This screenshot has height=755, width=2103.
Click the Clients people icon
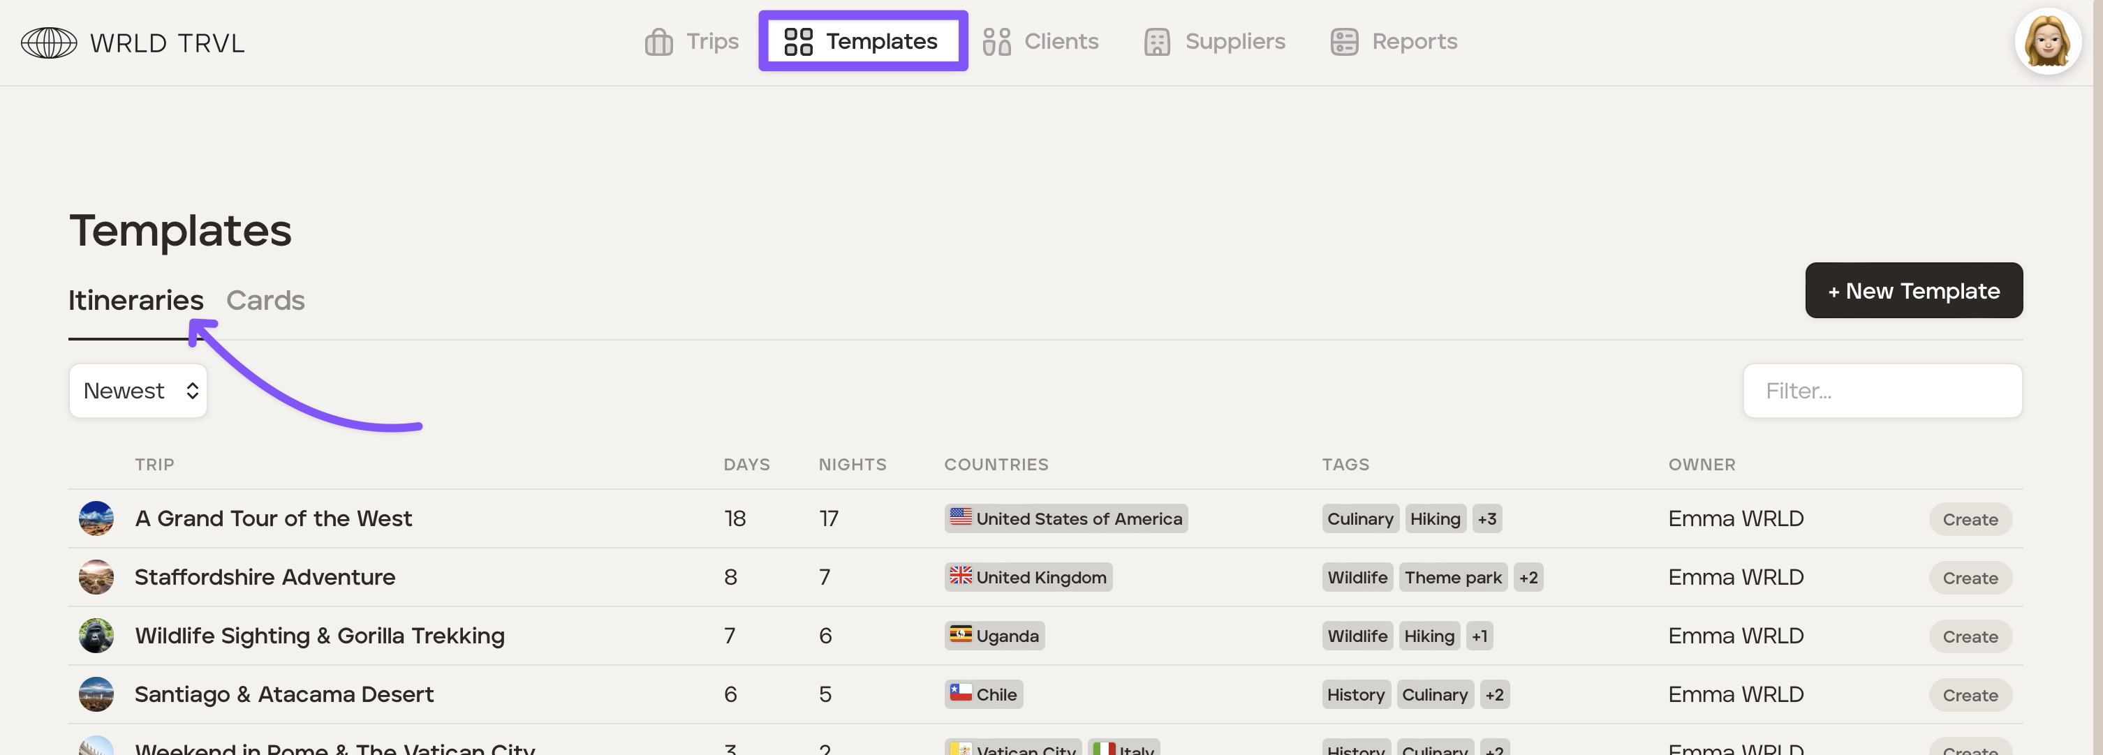[x=996, y=42]
